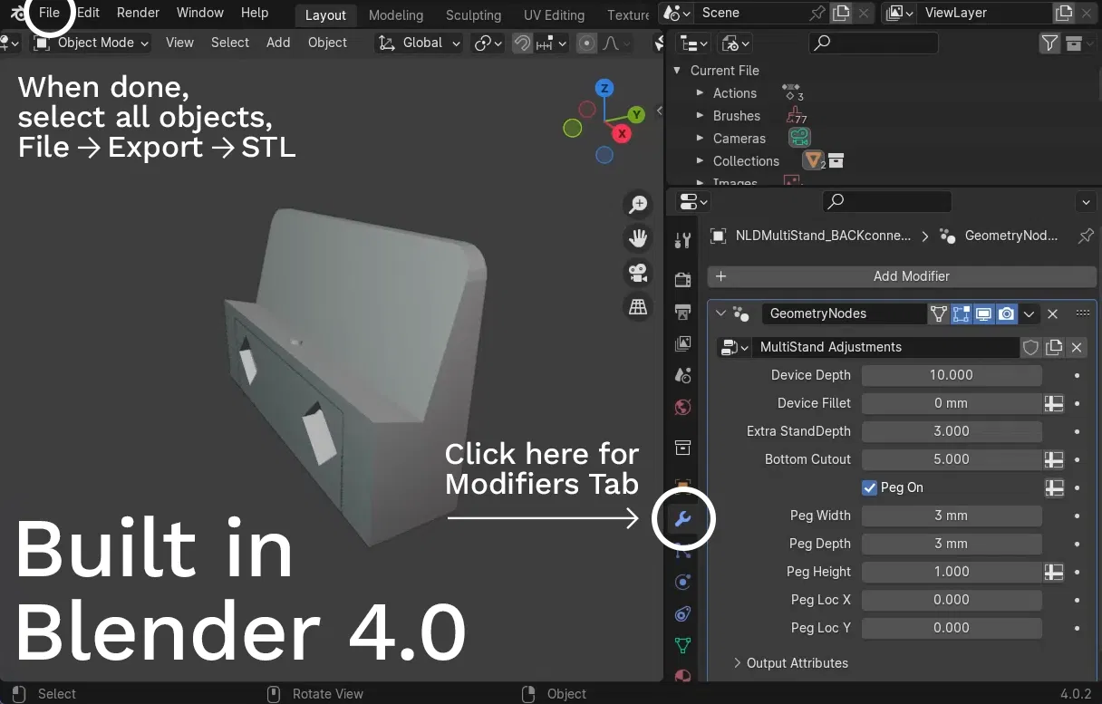
Task: Click the Blender logo icon
Action: pyautogui.click(x=18, y=13)
